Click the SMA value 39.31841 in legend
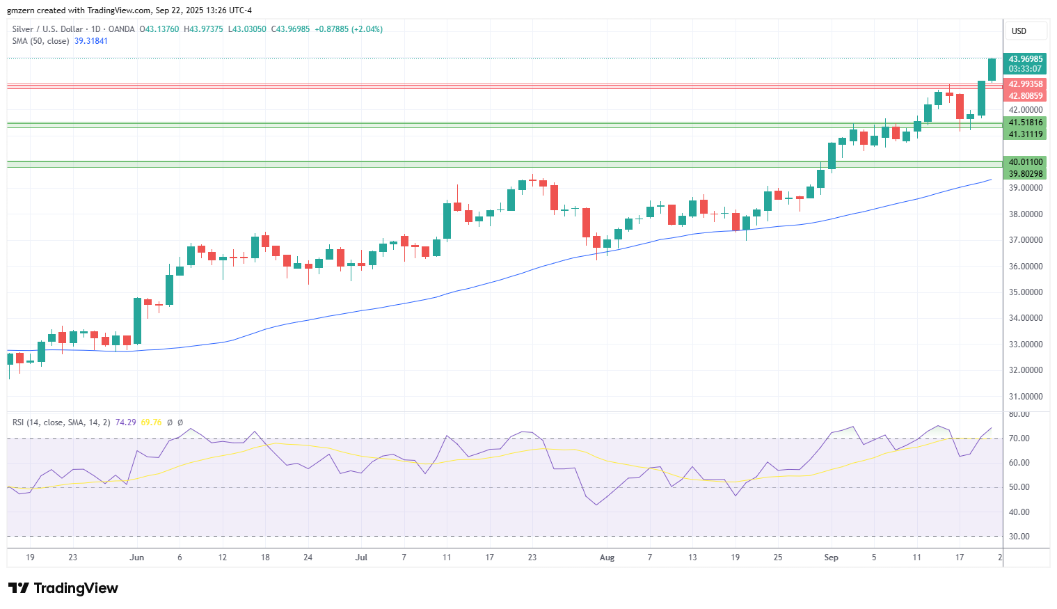Viewport: 1057px width, 609px height. tap(91, 41)
